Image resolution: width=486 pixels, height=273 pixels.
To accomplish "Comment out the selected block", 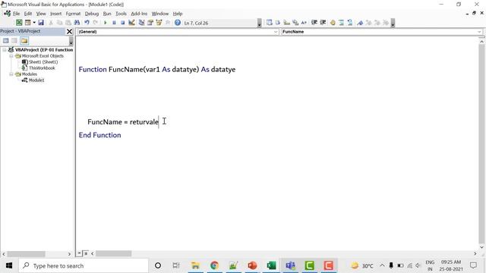I will click(x=341, y=23).
